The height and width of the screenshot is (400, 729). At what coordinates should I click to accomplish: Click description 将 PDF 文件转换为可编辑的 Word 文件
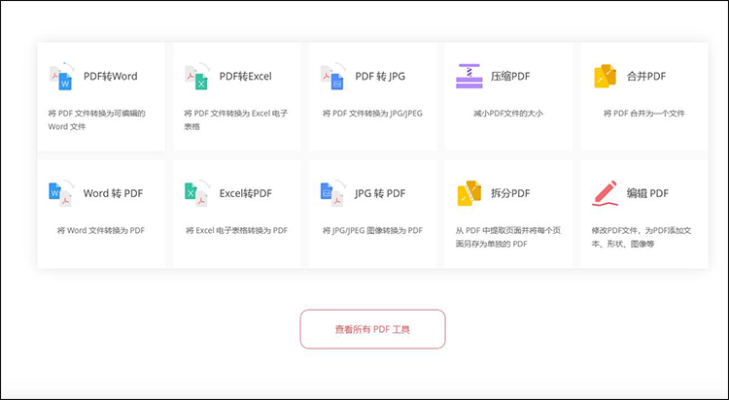tap(96, 119)
